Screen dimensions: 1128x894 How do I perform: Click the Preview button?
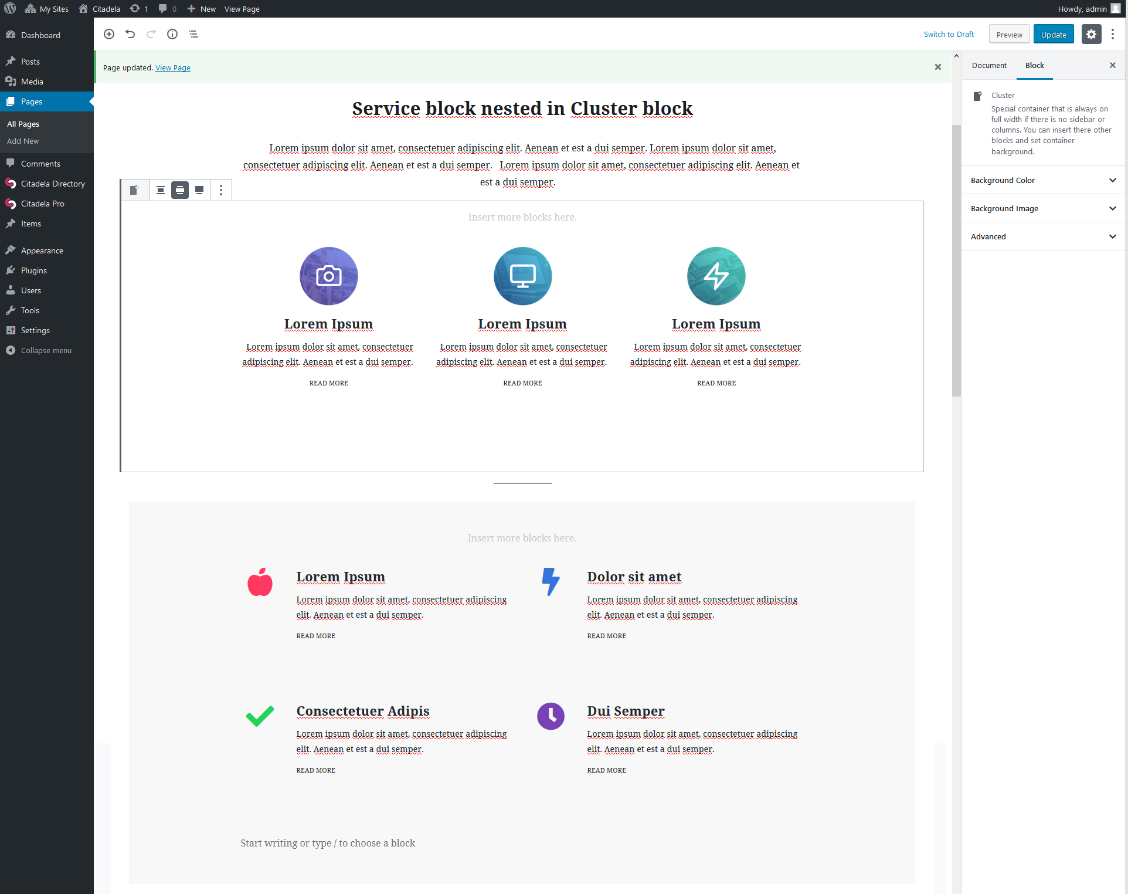coord(1009,34)
